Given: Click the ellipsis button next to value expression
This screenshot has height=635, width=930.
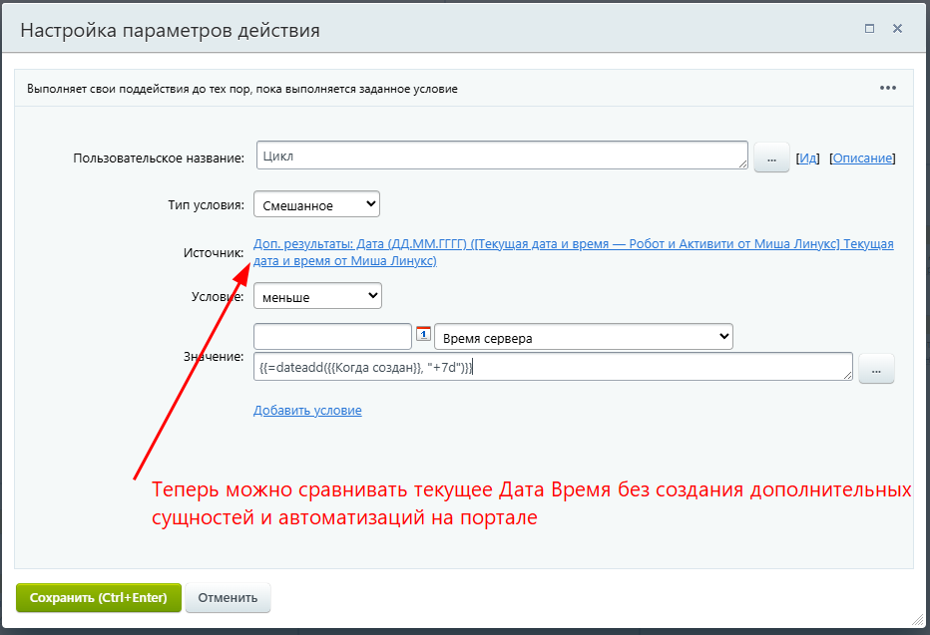Looking at the screenshot, I should click(876, 369).
